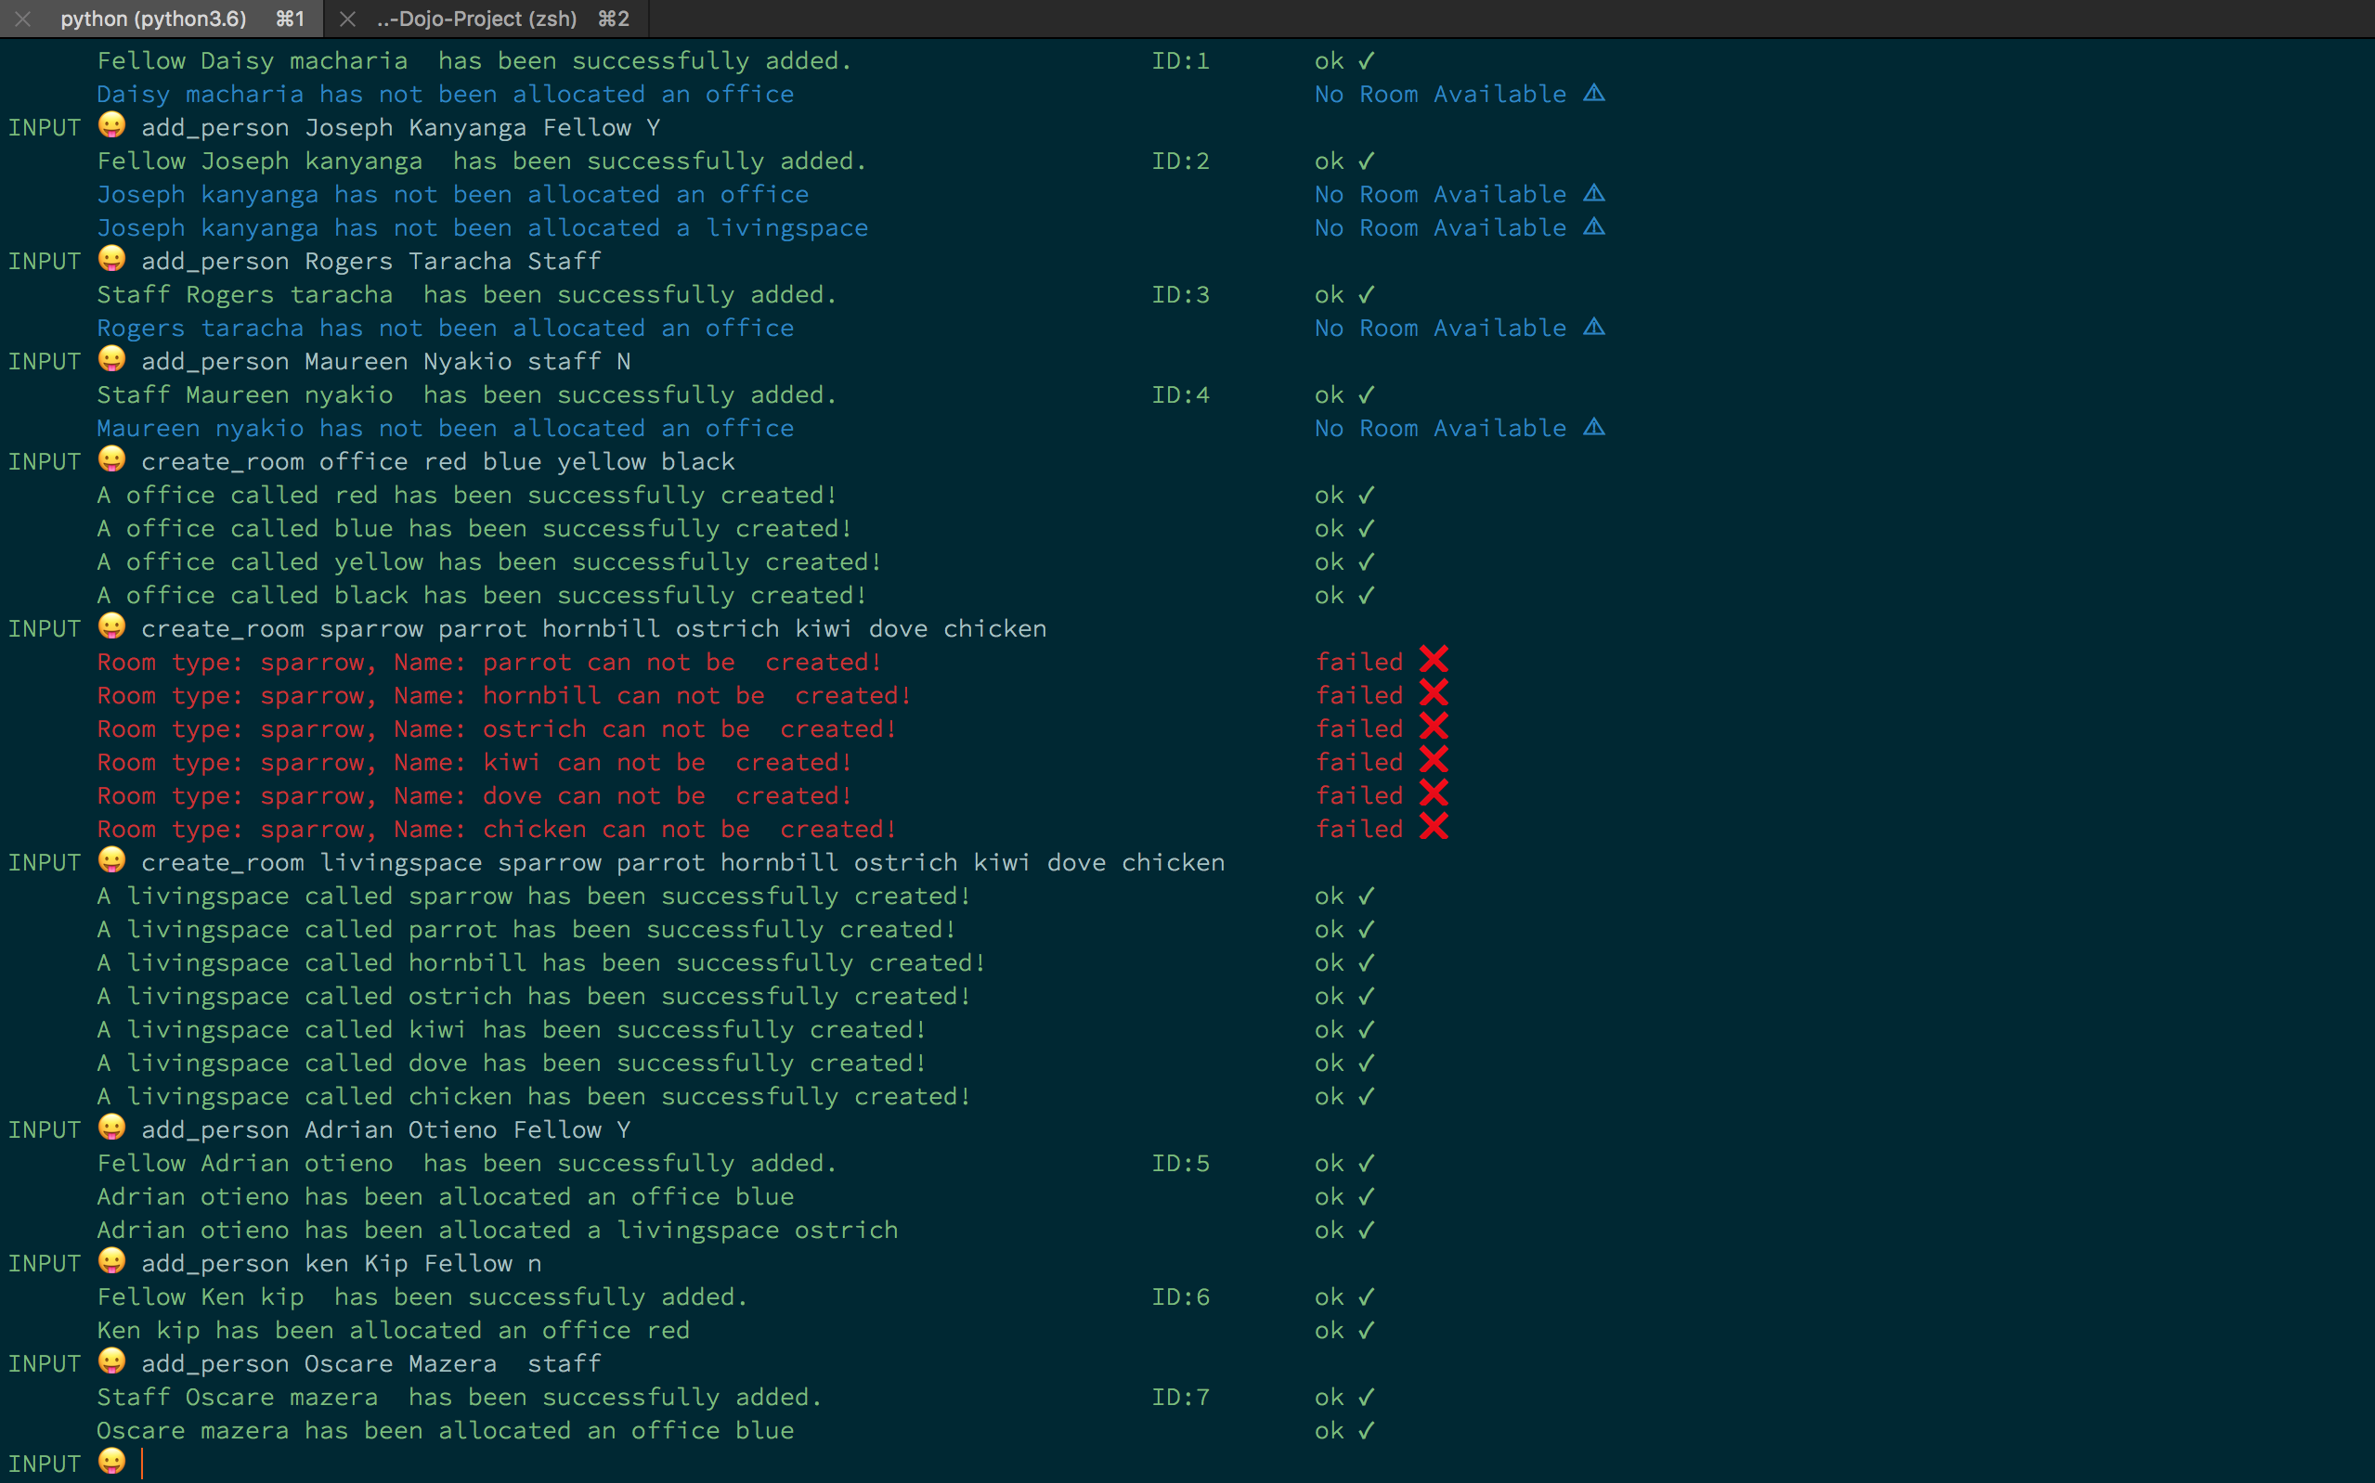2375x1483 pixels.
Task: Switch to the Dojo-Project (zsh) tab
Action: [477, 19]
